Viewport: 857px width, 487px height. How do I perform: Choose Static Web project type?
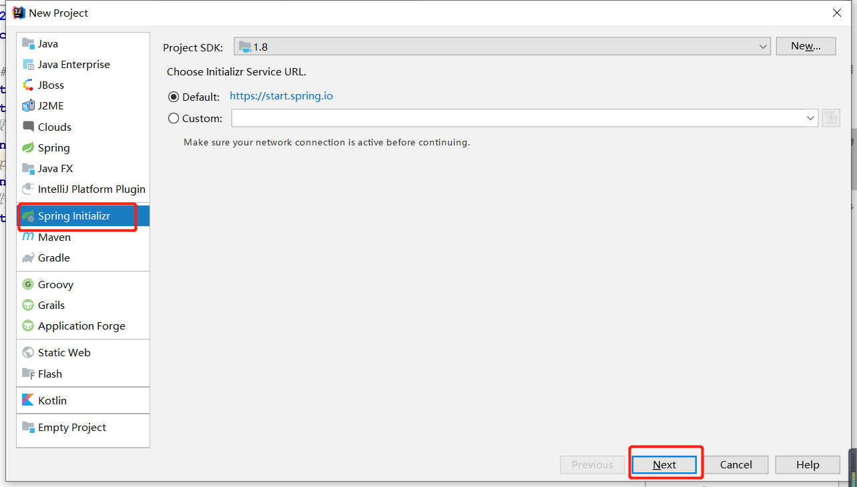tap(83, 352)
